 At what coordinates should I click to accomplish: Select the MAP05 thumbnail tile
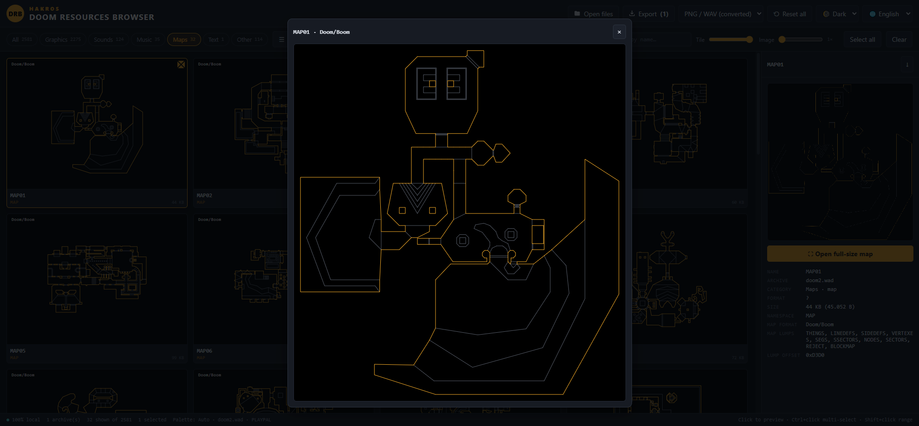(x=97, y=288)
